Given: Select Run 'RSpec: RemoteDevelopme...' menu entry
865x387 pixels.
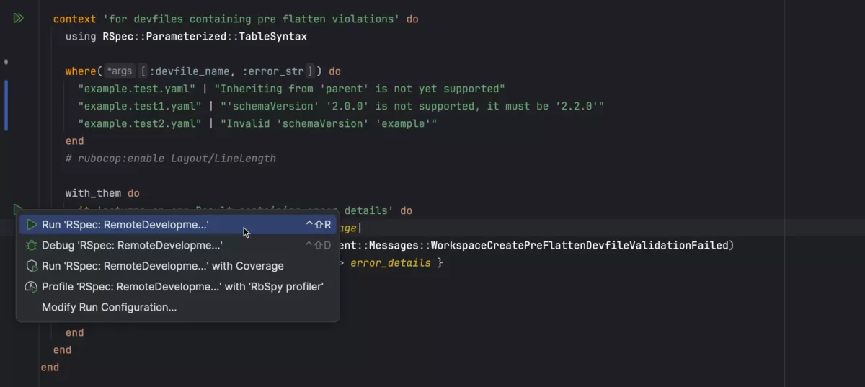Looking at the screenshot, I should (178, 225).
